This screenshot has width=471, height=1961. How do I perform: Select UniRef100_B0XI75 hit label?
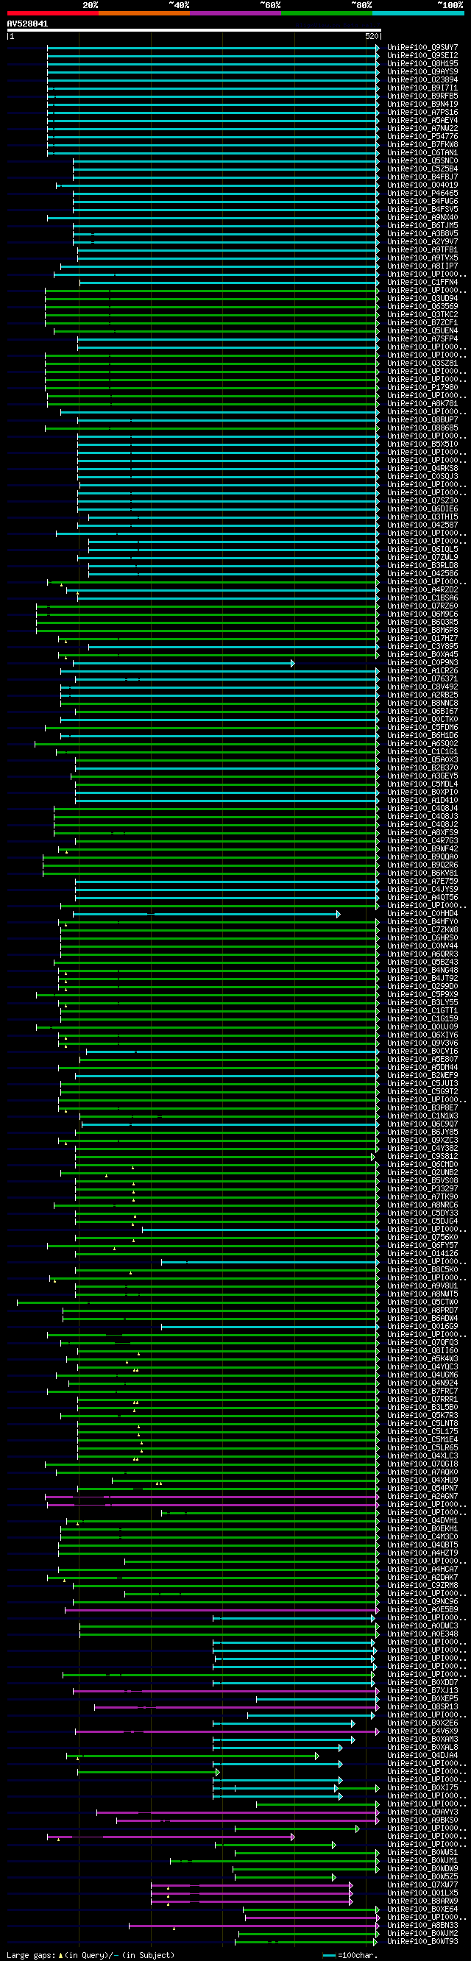[422, 1788]
